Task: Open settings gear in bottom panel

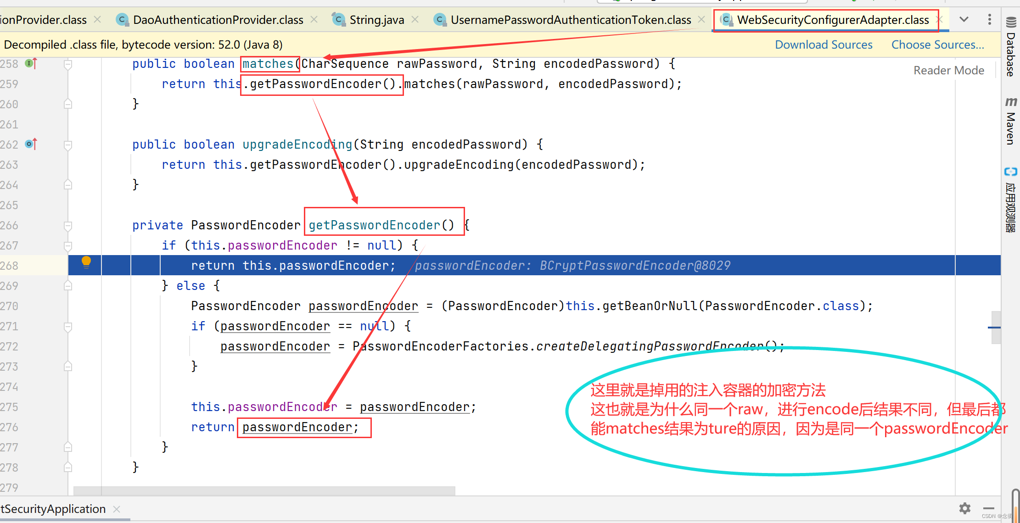Action: pos(964,508)
